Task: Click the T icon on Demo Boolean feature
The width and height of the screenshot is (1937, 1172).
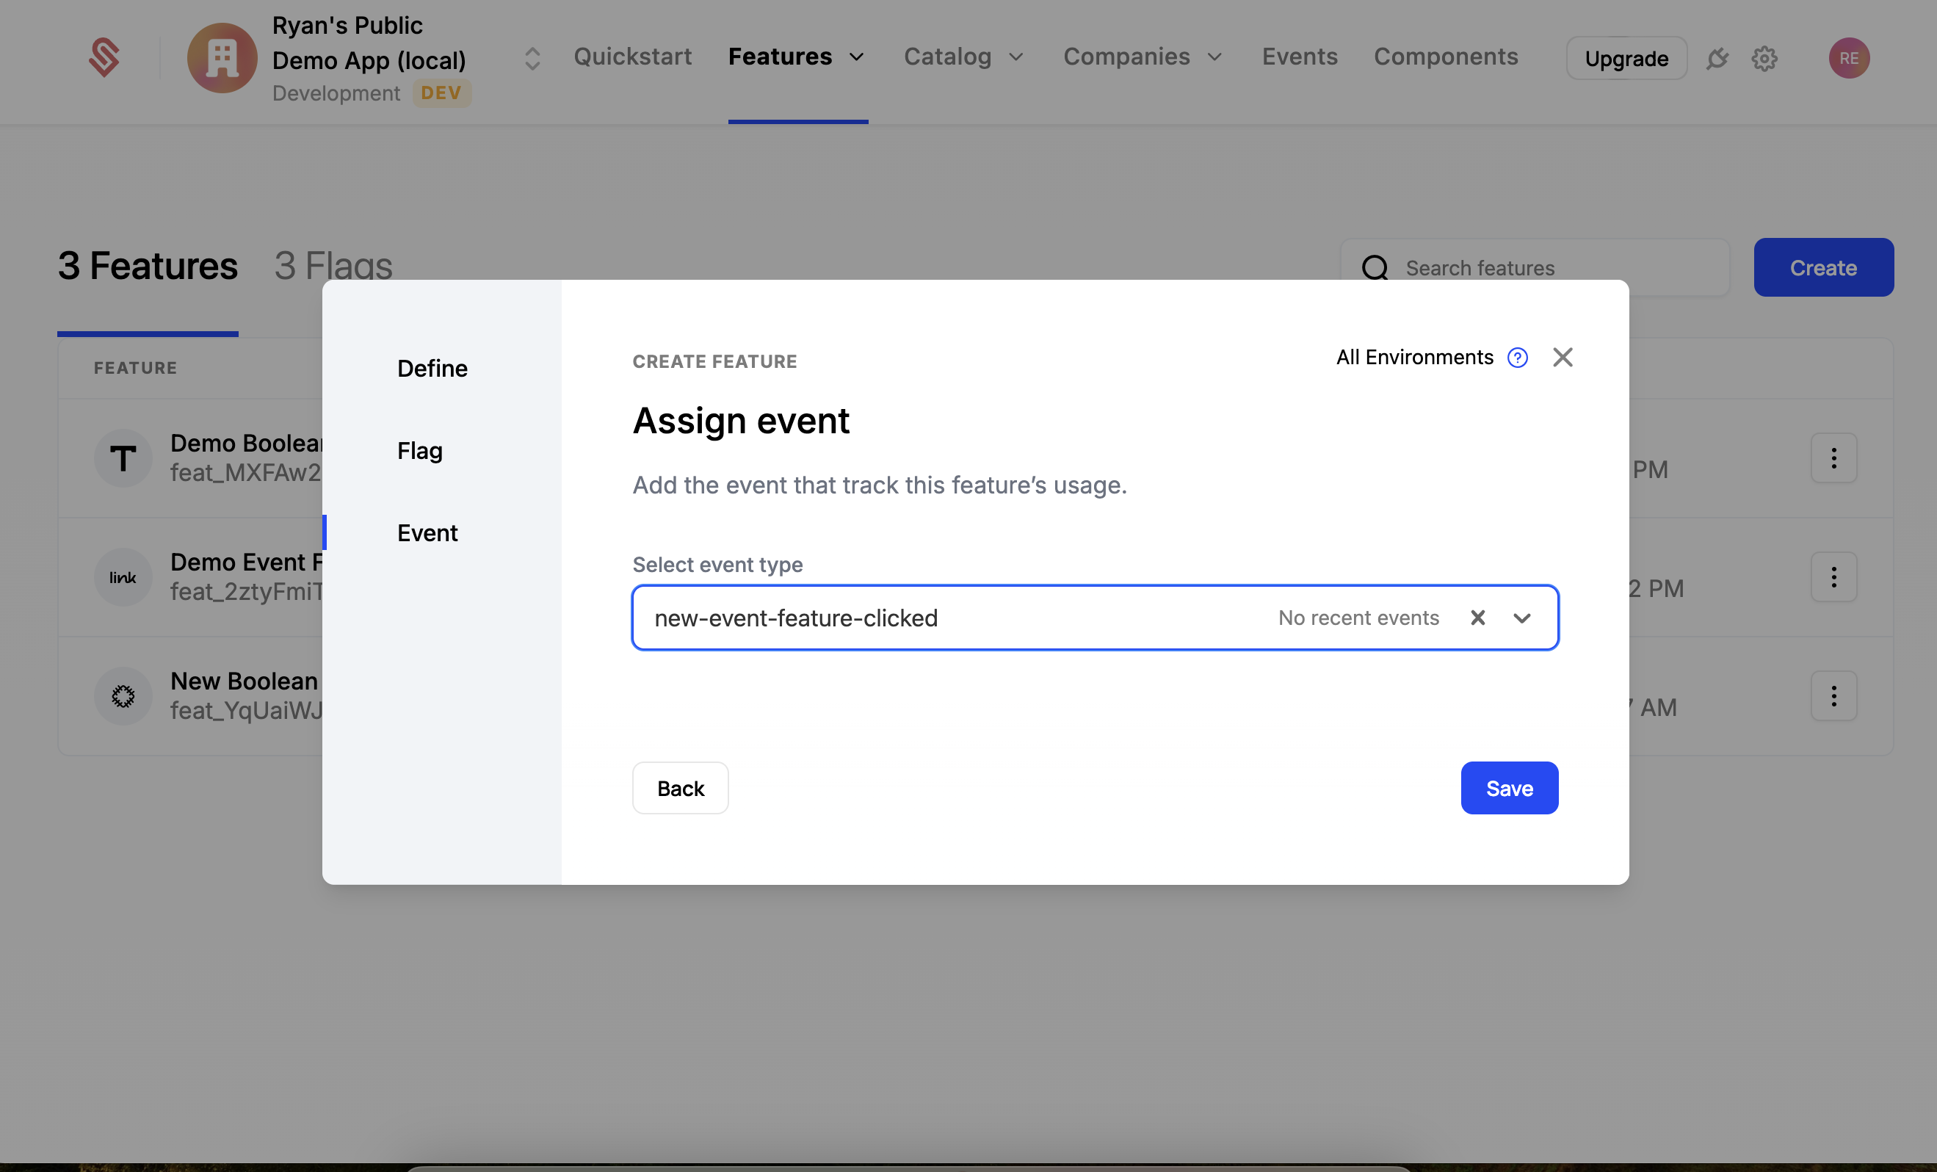Action: [x=123, y=457]
